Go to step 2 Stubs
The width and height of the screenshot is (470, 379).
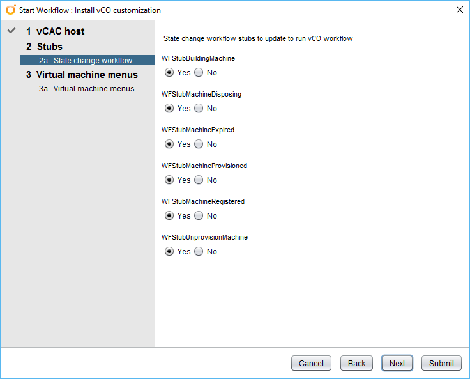point(44,47)
